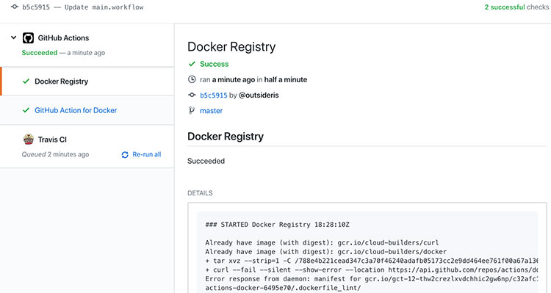Click the green Succeeded status under GitHub Actions

coord(40,53)
